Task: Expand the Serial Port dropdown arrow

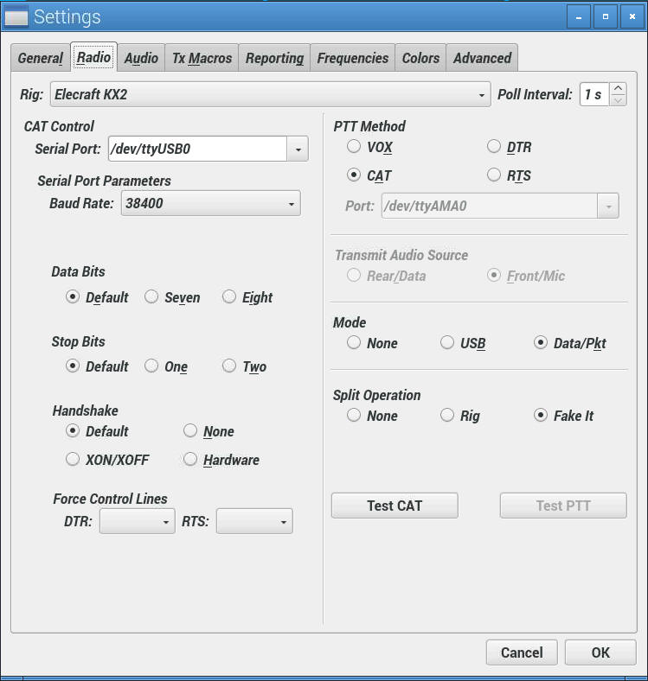Action: coord(298,149)
